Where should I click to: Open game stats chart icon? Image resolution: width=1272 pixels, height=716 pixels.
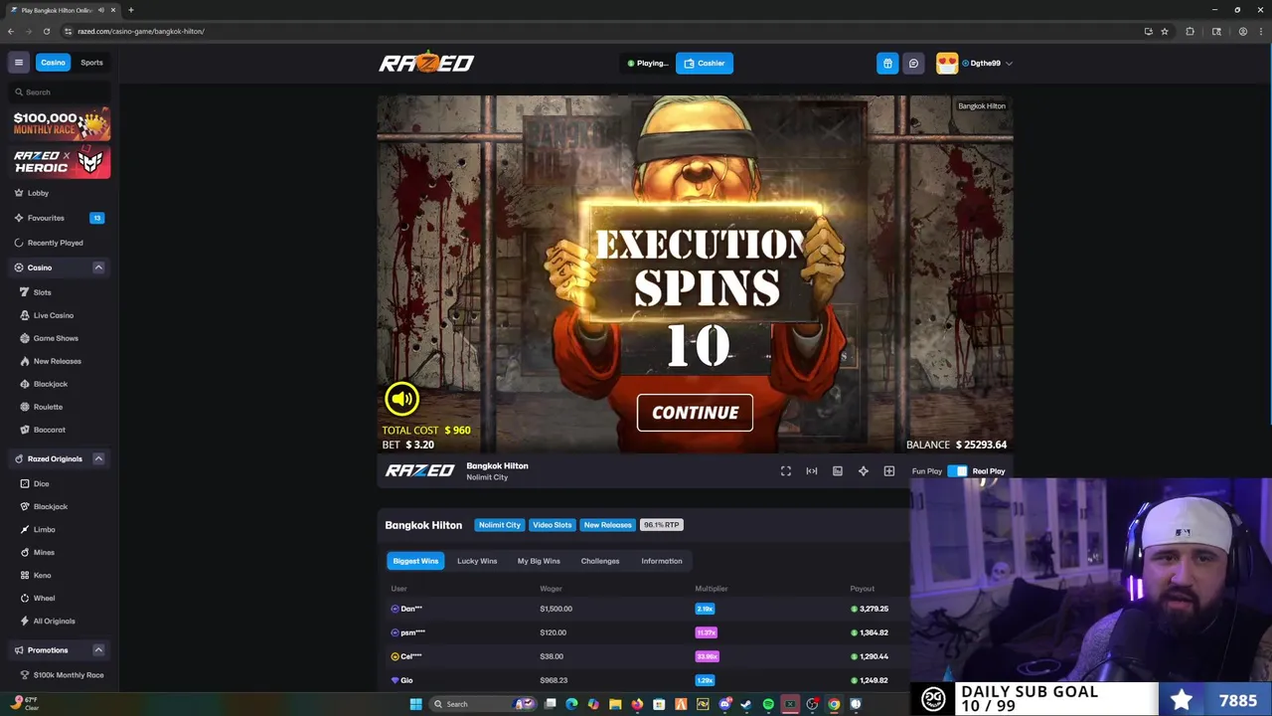tap(838, 471)
